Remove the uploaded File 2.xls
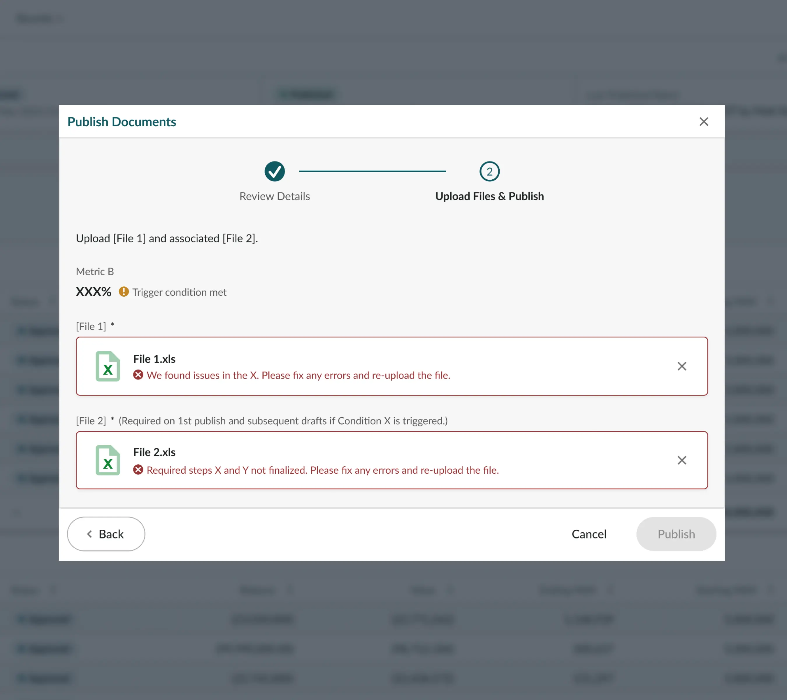The width and height of the screenshot is (787, 700). (682, 460)
